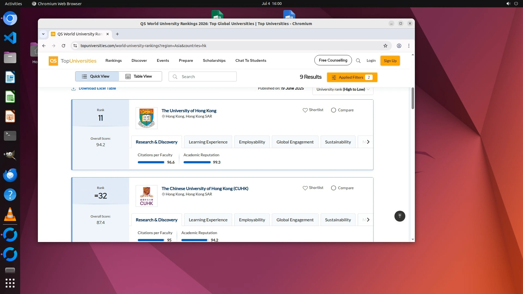Click the rankings Search field
Screen dimensions: 523x294
click(x=202, y=77)
